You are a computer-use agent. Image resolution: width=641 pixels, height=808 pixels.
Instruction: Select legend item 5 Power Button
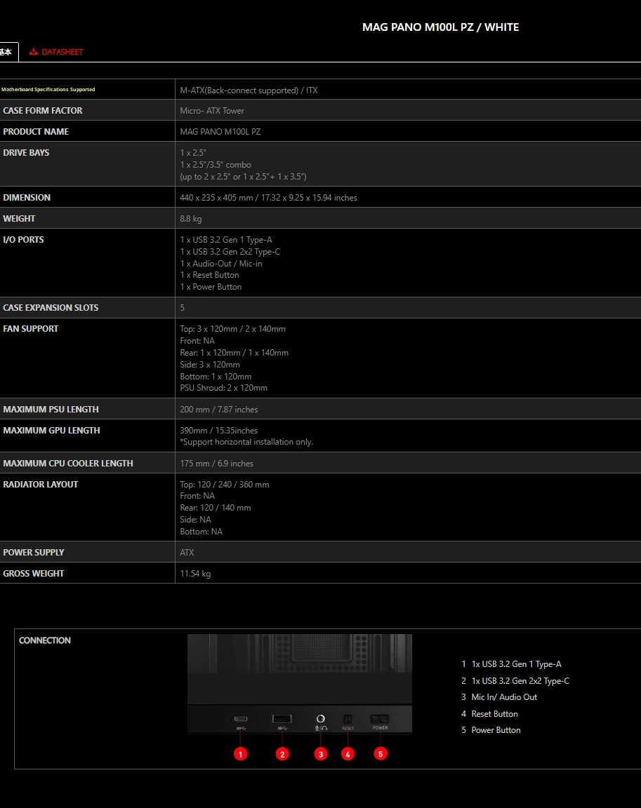(x=491, y=730)
